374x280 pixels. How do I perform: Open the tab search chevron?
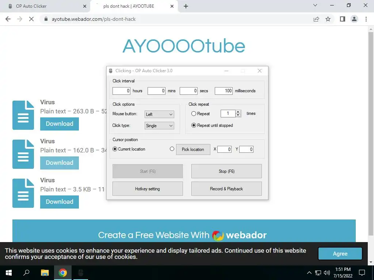pyautogui.click(x=315, y=5)
